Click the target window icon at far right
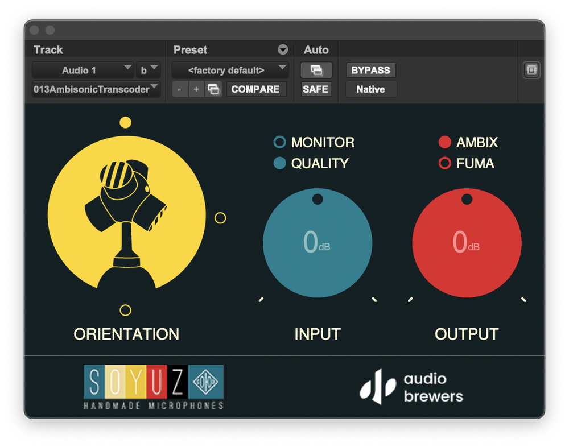Image resolution: width=569 pixels, height=447 pixels. 531,70
